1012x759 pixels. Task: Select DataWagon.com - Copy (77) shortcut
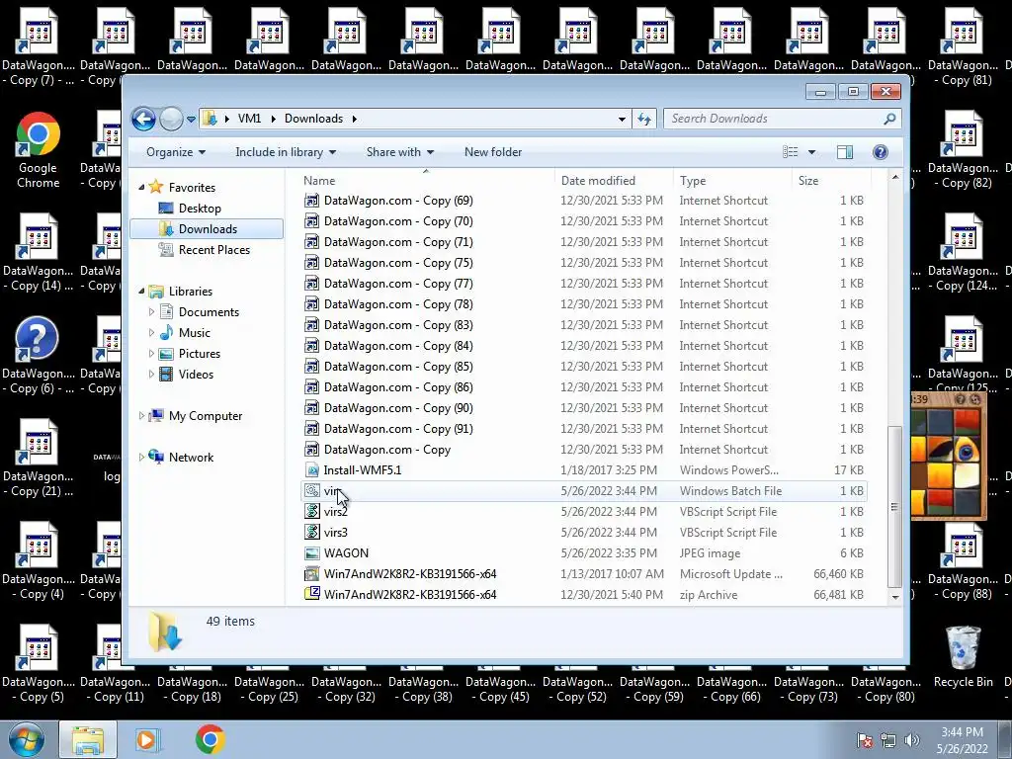click(x=583, y=284)
